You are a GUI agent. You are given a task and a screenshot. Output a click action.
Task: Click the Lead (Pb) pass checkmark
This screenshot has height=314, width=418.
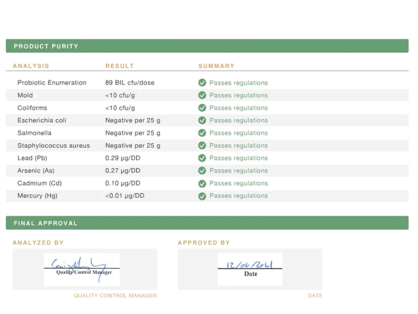(202, 158)
